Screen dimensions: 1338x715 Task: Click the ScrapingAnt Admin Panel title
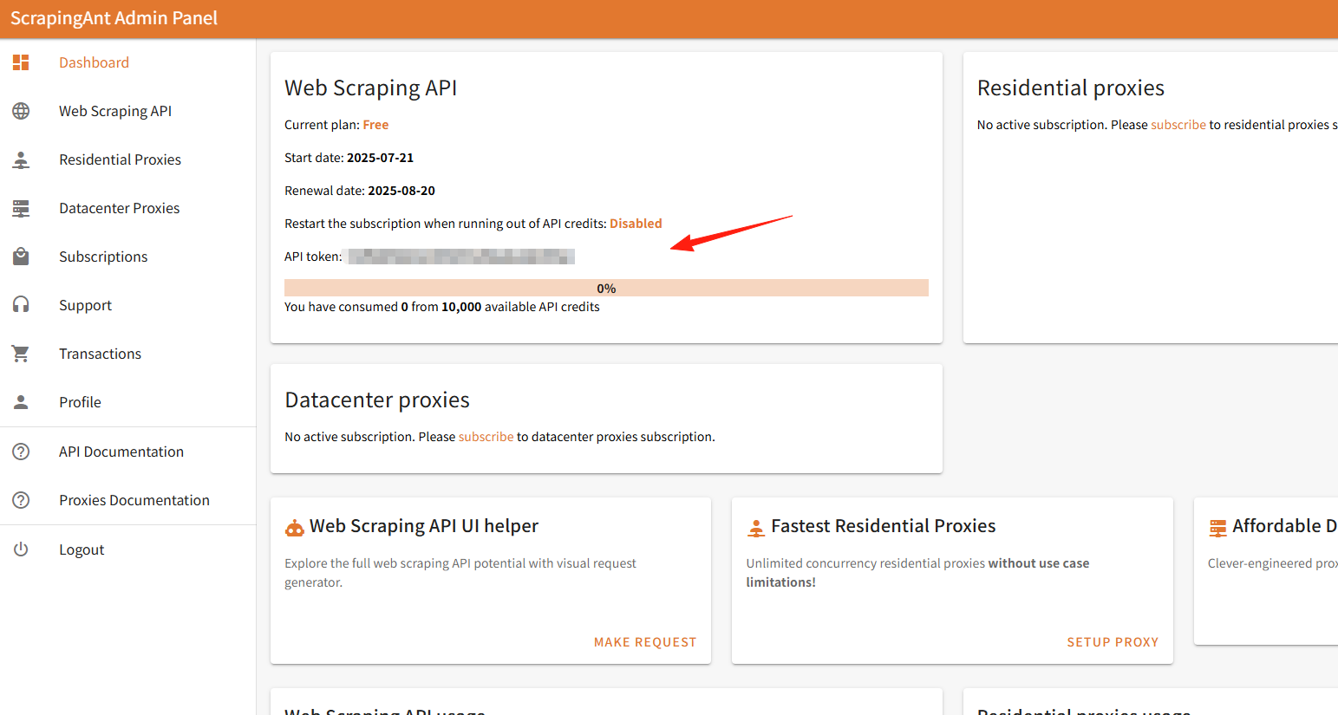(114, 18)
